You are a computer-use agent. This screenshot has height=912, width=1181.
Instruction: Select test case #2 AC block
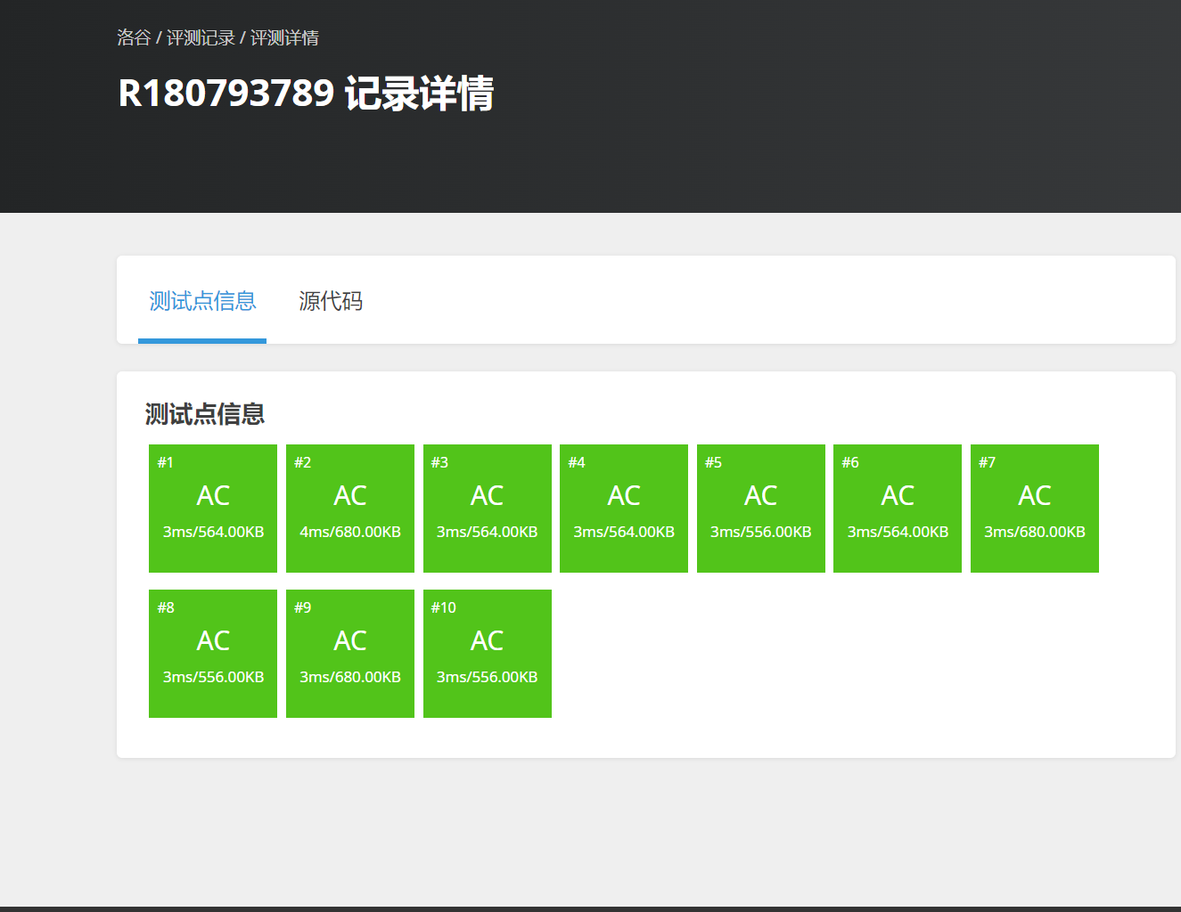(350, 509)
